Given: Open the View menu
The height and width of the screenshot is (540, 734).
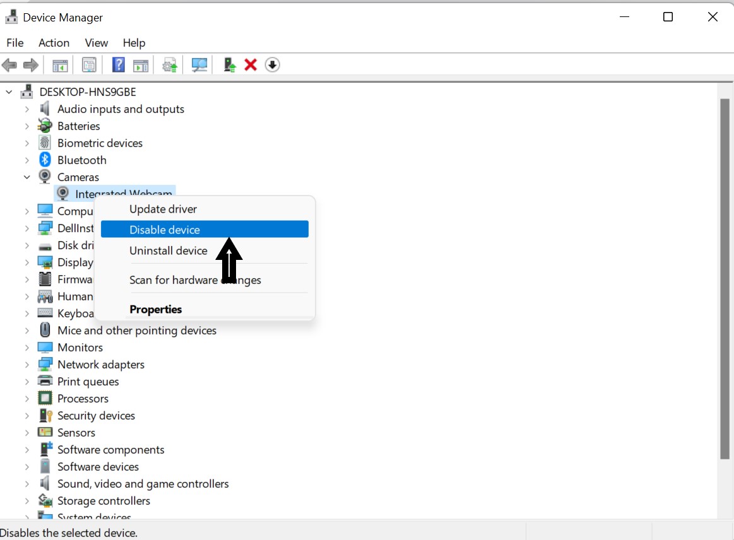Looking at the screenshot, I should click(97, 43).
